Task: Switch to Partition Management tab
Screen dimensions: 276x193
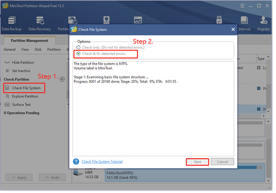Action: coord(29,41)
